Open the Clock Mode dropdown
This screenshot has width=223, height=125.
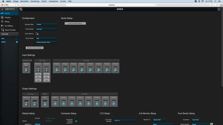pos(46,29)
